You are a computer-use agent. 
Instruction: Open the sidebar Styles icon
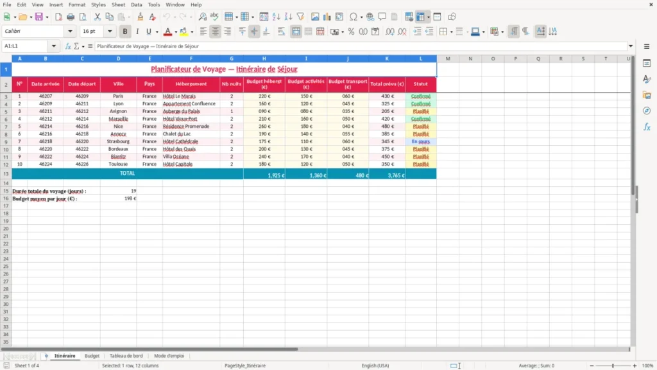(x=647, y=79)
